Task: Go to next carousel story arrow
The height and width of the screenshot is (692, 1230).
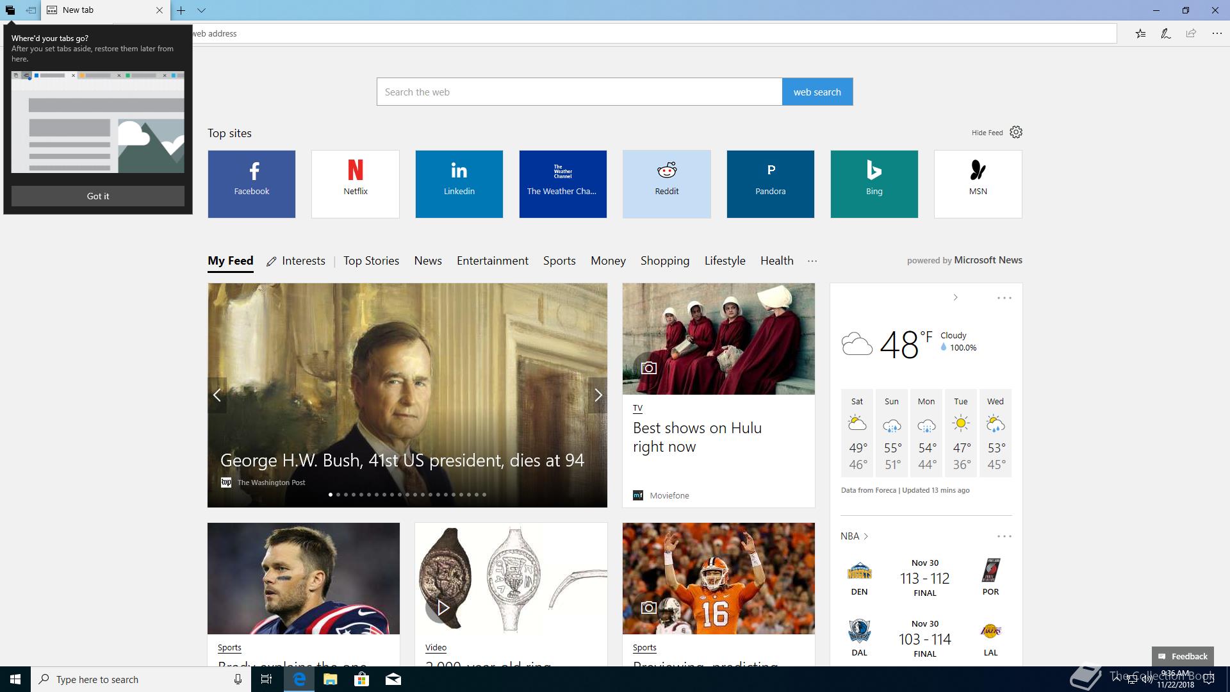Action: [598, 395]
